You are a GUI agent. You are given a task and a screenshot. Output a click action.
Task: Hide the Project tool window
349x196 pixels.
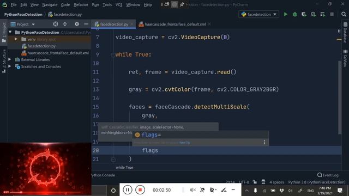click(86, 24)
